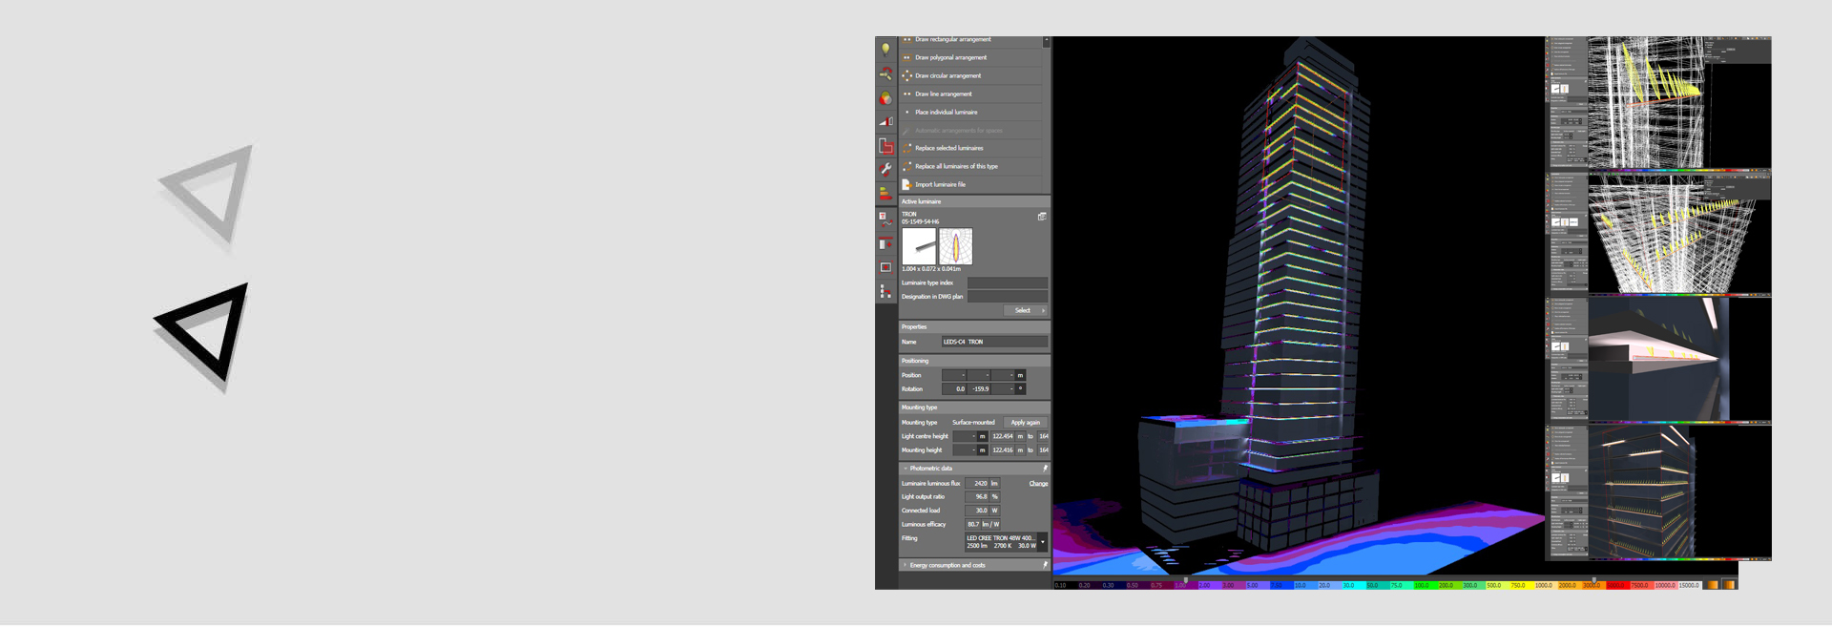Click the 10.0 blue swatch in color scale

coord(1304,585)
